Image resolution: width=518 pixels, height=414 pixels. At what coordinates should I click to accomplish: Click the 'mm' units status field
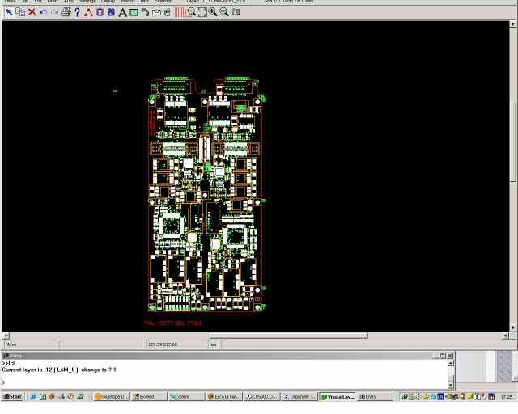(x=214, y=344)
